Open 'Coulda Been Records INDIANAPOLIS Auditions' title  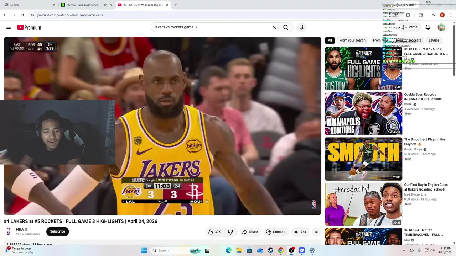424,97
